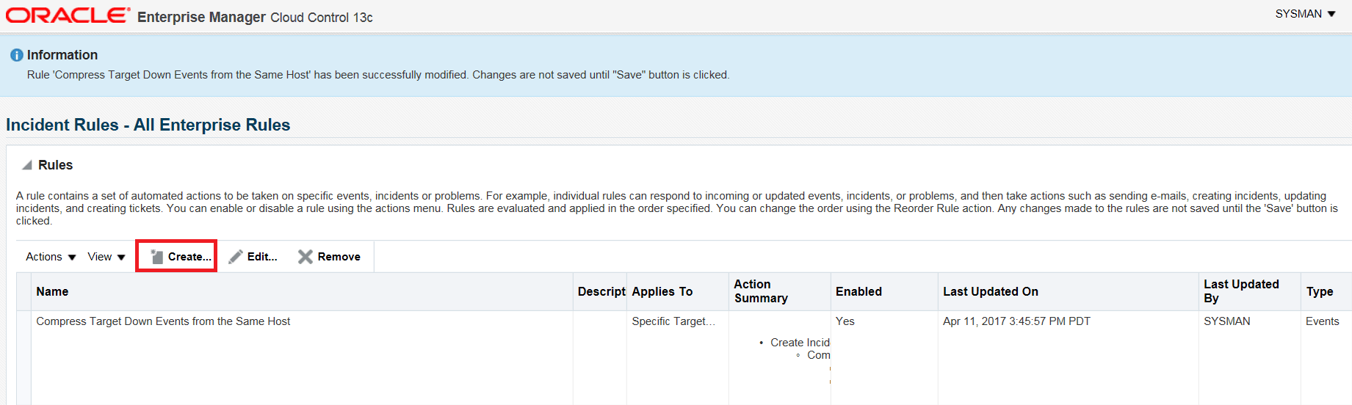This screenshot has height=405, width=1352.
Task: Collapse the Rules section triangle
Action: [27, 165]
